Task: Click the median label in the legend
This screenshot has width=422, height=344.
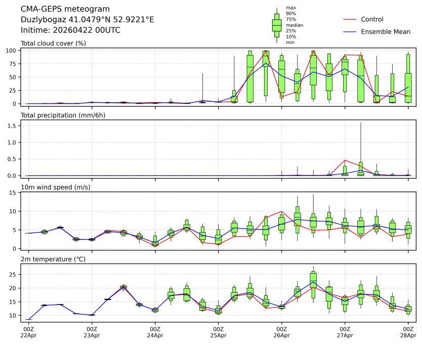Action: (x=294, y=25)
